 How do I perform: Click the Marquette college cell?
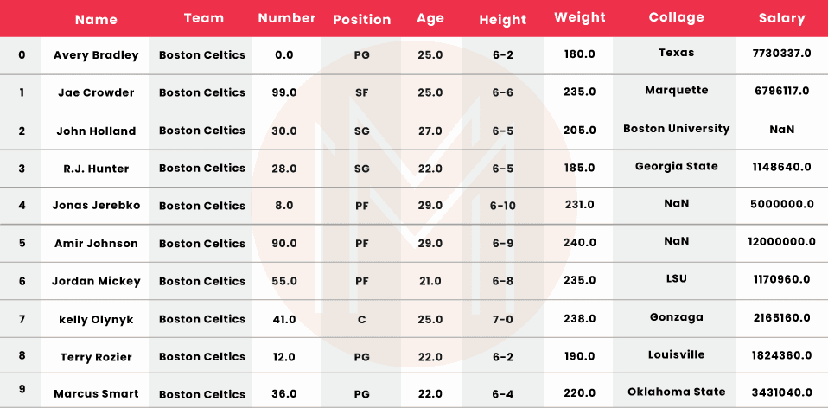(676, 90)
